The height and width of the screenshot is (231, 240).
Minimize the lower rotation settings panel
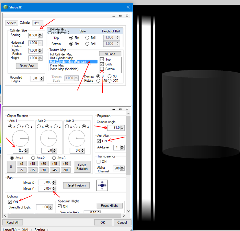114,109
